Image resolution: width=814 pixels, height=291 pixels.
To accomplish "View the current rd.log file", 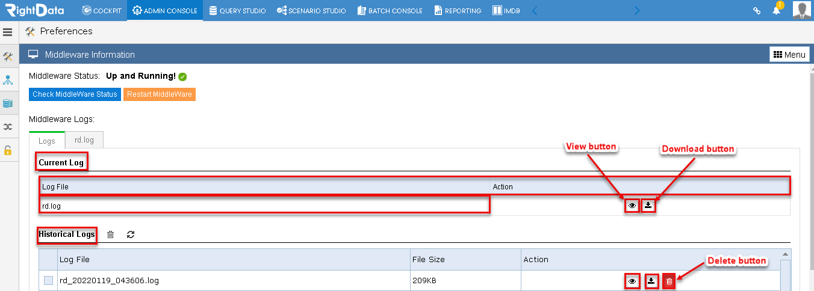I will click(632, 206).
